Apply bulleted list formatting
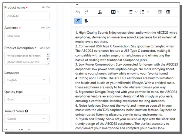Image resolution: width=182 pixels, height=134 pixels. [x=130, y=12]
